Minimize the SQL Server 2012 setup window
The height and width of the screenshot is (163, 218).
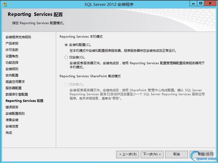point(193,3)
